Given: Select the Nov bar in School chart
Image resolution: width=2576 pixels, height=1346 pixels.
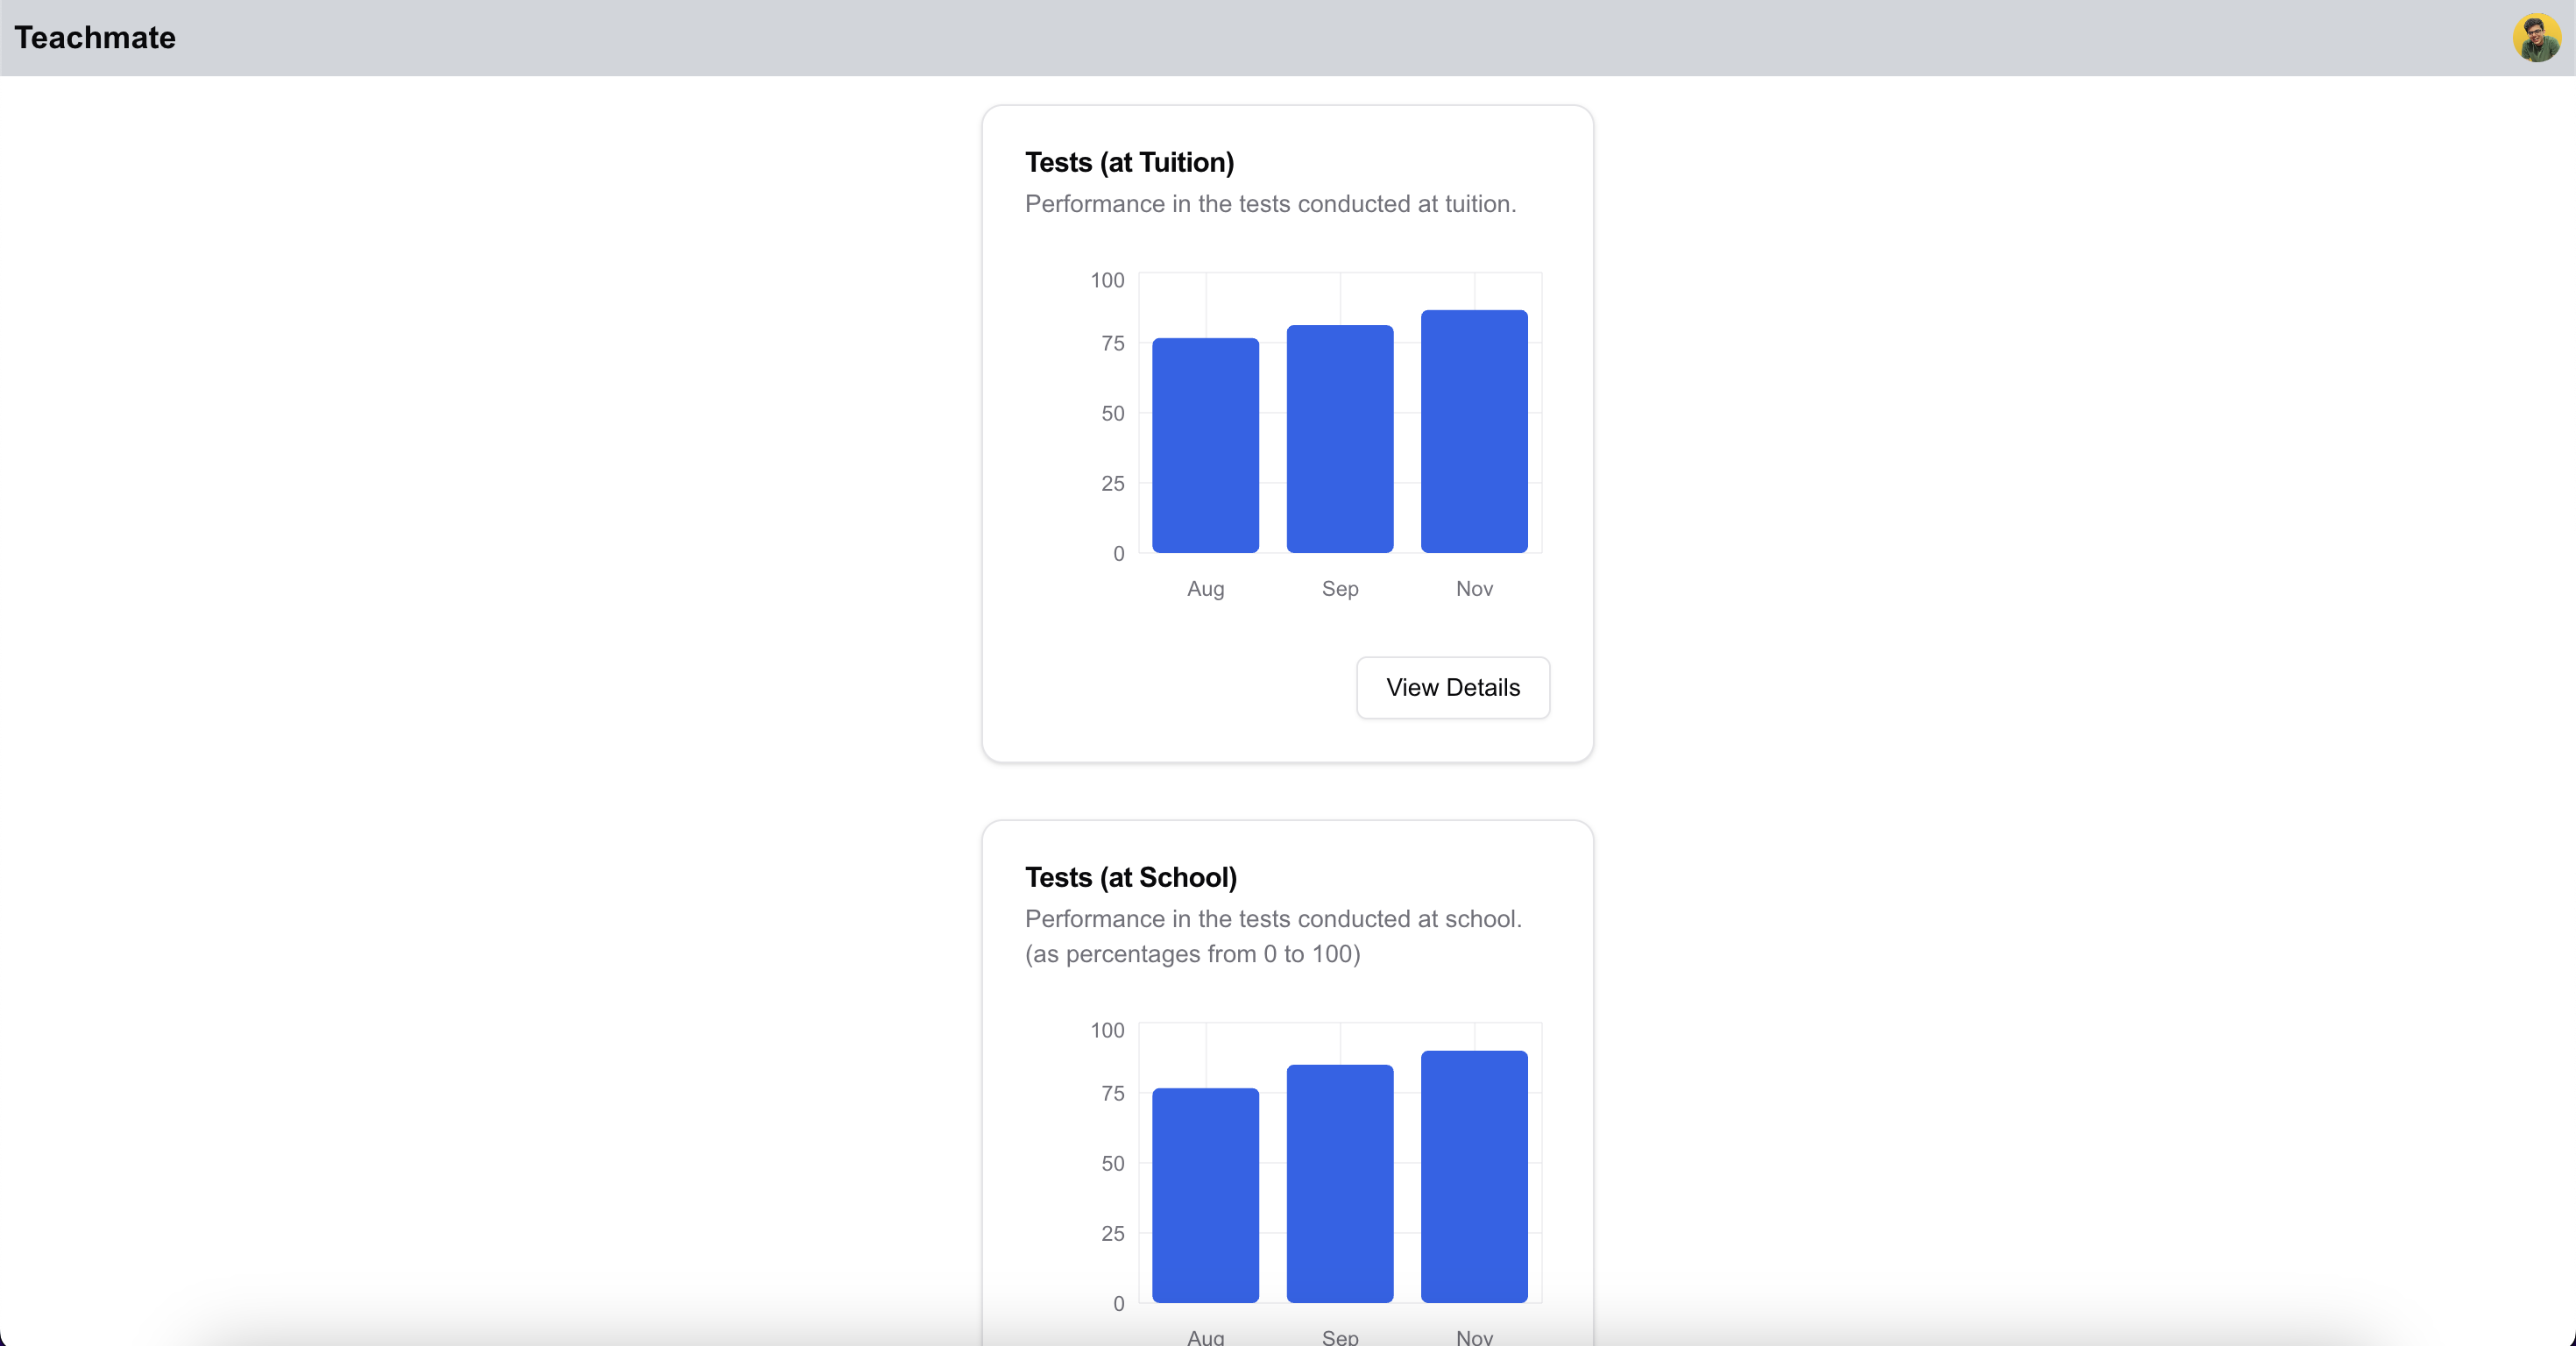Looking at the screenshot, I should [1473, 1176].
